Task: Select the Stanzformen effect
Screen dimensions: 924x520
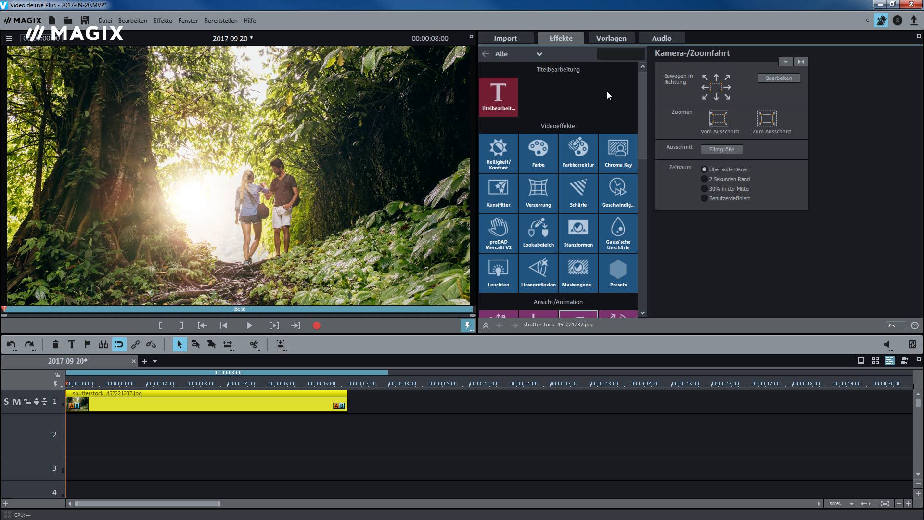Action: click(x=578, y=233)
